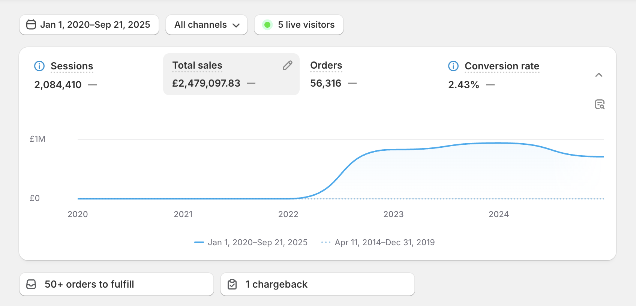Select the Conversion rate metric
636x306 pixels.
tap(501, 66)
